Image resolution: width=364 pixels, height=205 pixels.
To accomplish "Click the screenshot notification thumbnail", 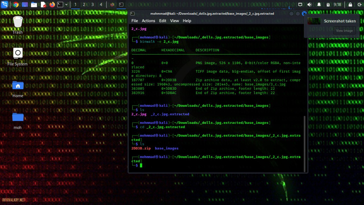I will 314,21.
